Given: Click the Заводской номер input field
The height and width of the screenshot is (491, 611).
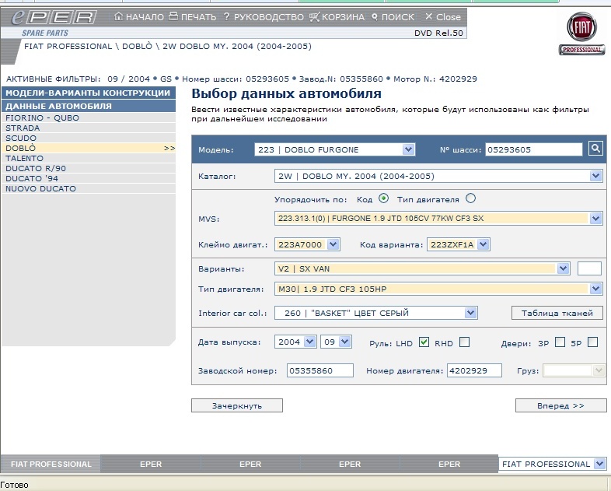Looking at the screenshot, I should point(320,370).
